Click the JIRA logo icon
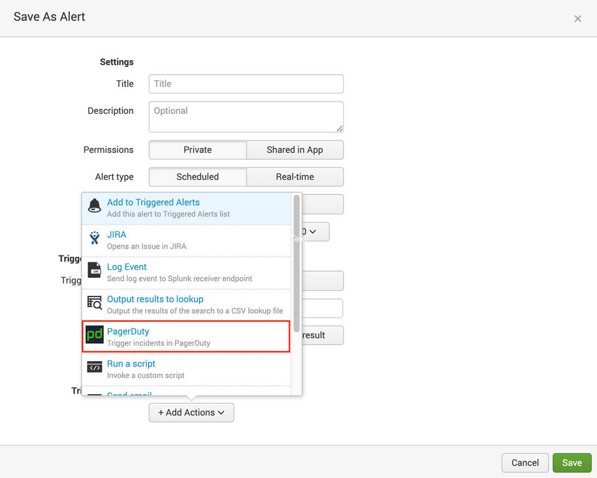Screen dimensions: 597x478 pyautogui.click(x=95, y=239)
